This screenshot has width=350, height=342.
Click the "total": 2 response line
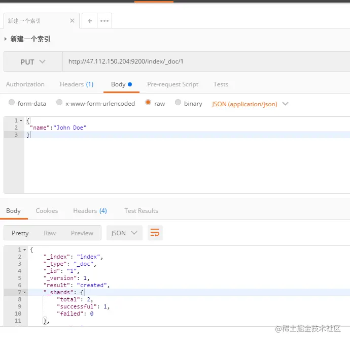(x=75, y=299)
